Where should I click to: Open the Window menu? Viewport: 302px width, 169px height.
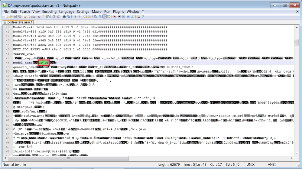(133, 11)
